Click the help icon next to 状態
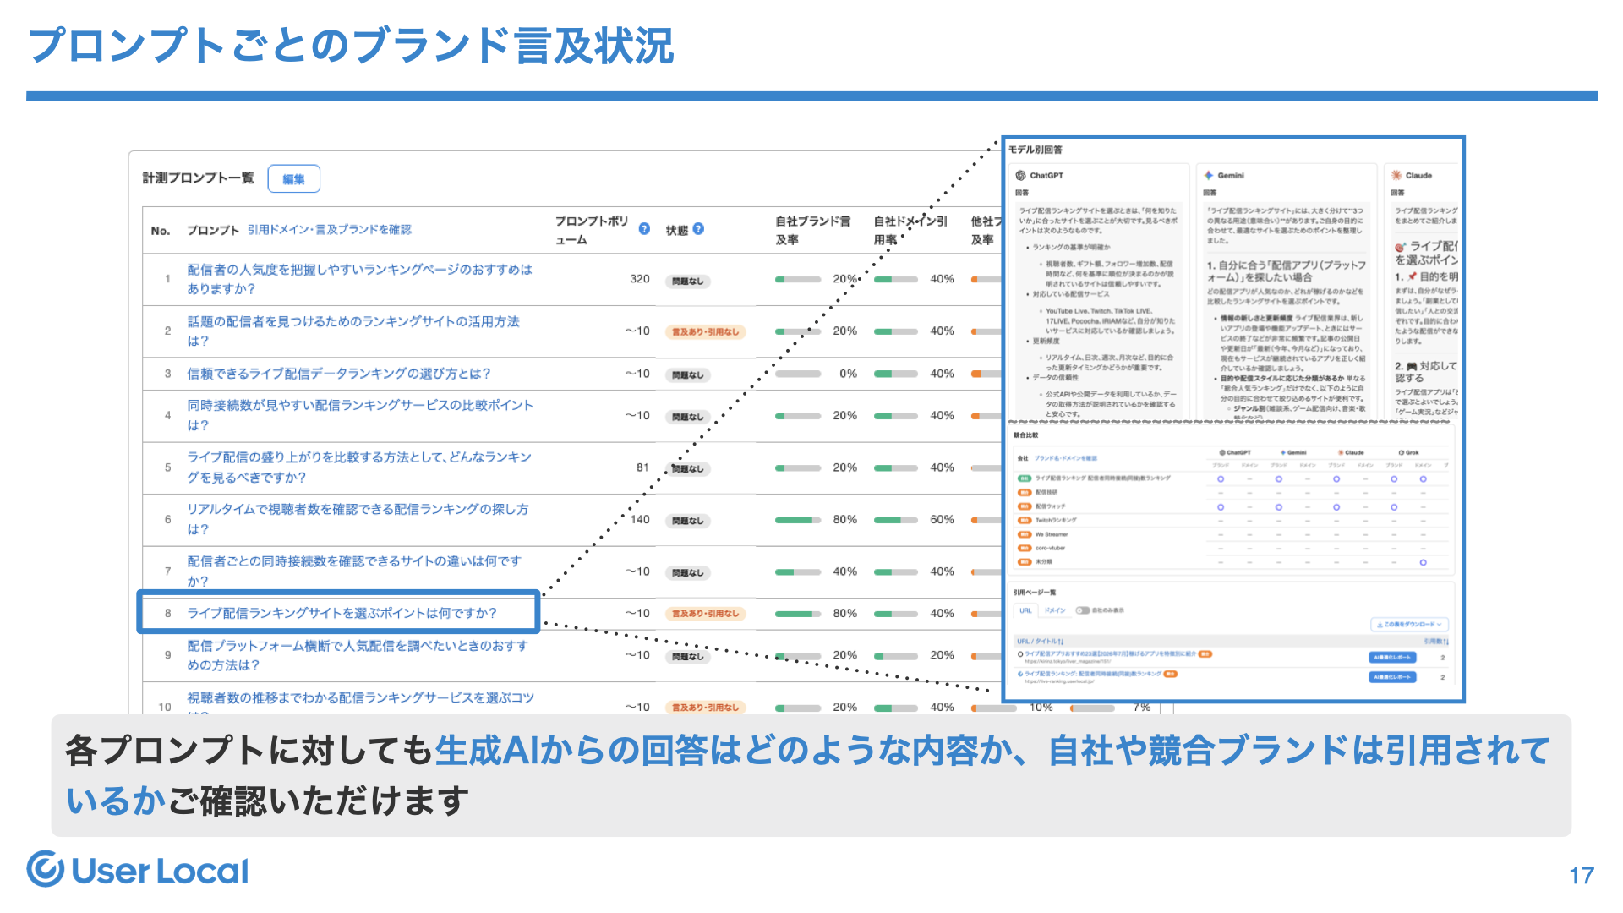This screenshot has width=1623, height=913. (x=698, y=229)
